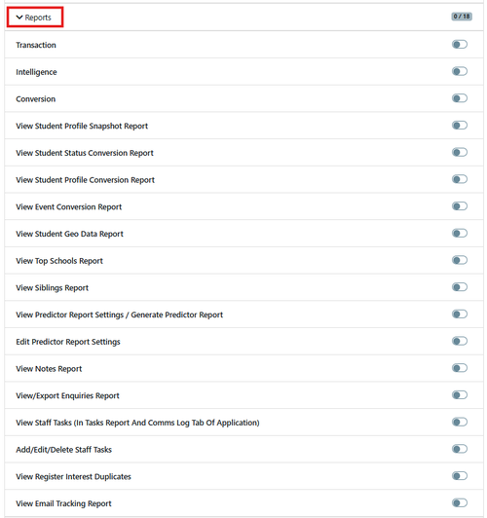Enable Add/Edit/Delete Staff Tasks toggle
This screenshot has width=487, height=518.
pyautogui.click(x=460, y=449)
